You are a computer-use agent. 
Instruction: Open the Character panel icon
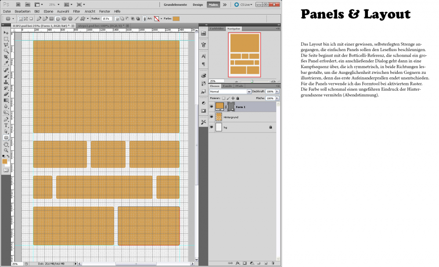204,56
